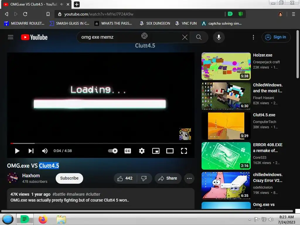300x225 pixels.
Task: Open the MEDIAFIRE ROULET... bookmark
Action: tap(24, 23)
